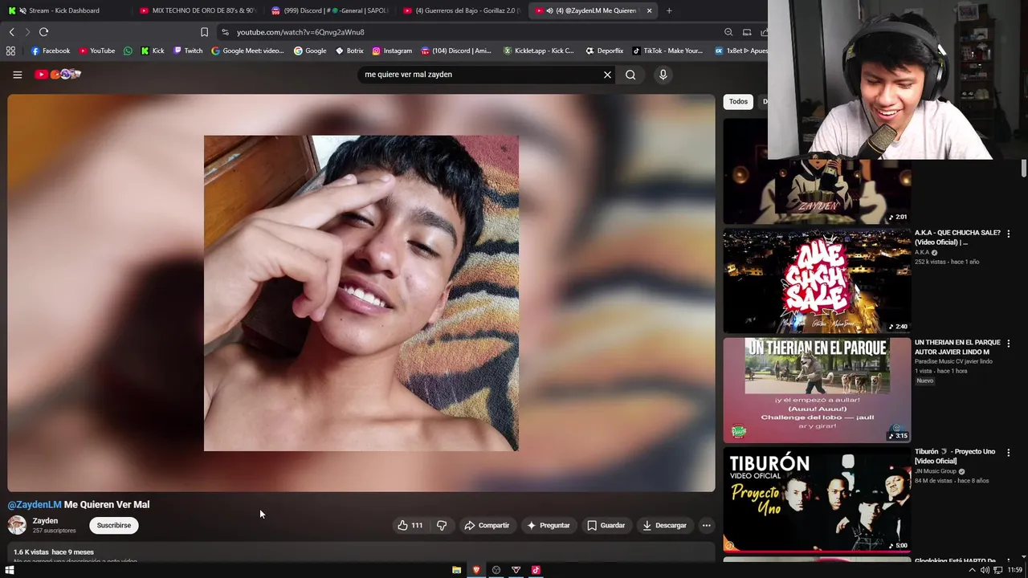Open Brave browser in the taskbar

point(476,570)
